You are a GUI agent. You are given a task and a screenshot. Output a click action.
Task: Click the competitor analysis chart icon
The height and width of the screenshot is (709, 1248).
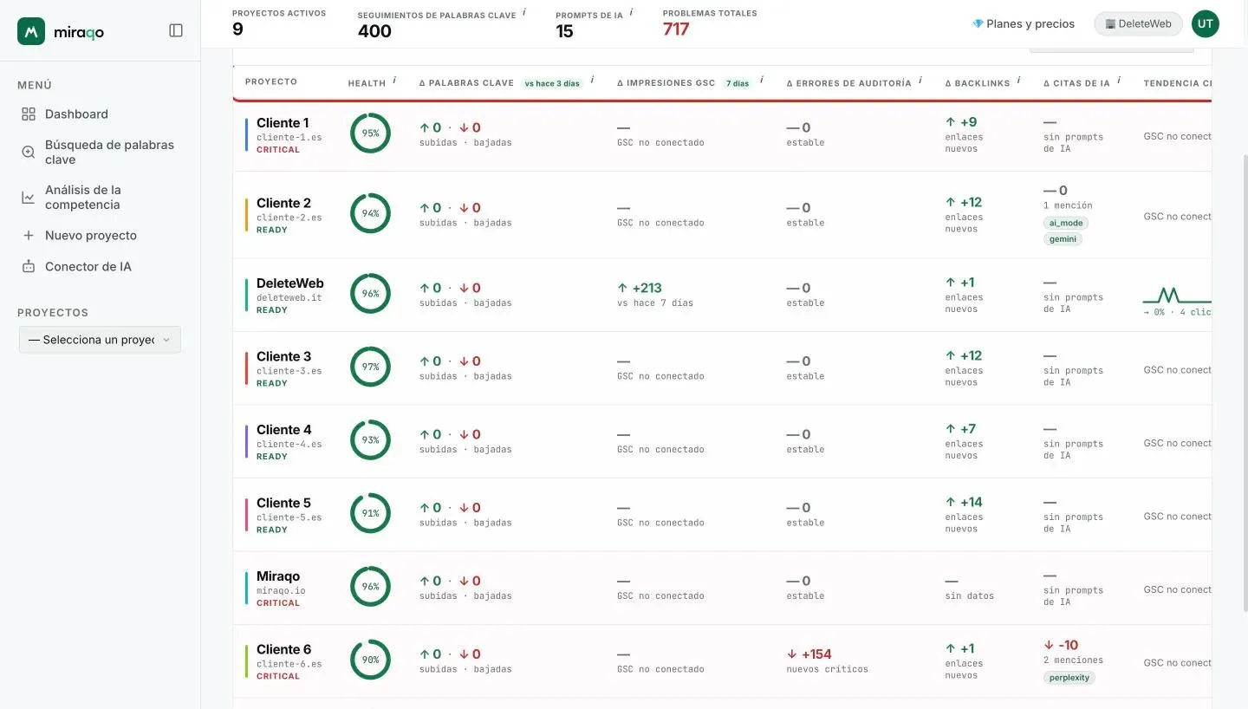pyautogui.click(x=29, y=198)
